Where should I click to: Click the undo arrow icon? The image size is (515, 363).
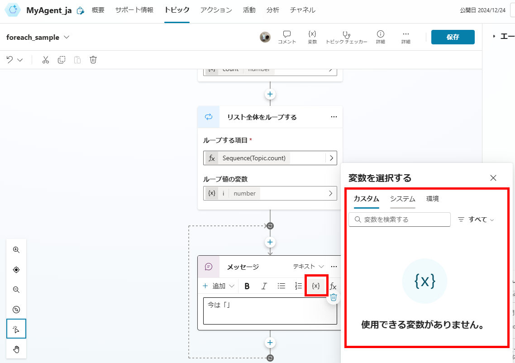coord(10,60)
